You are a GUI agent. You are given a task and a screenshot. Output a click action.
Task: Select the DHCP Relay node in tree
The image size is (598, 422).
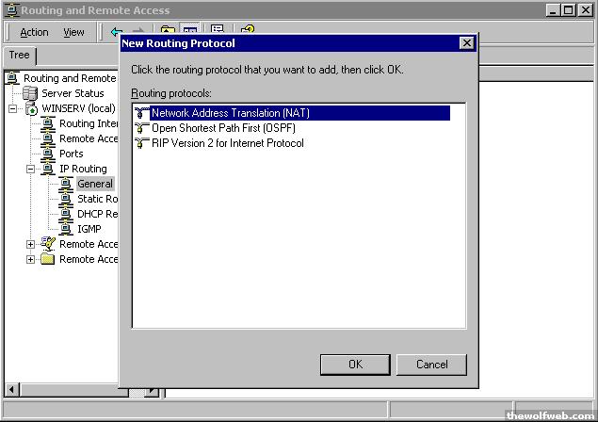(96, 214)
